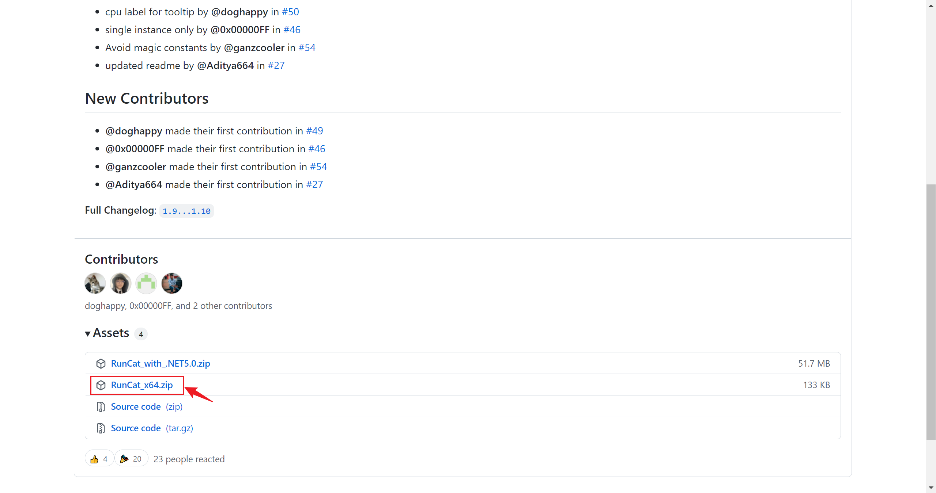Open the second contributor's portrait avatar
The image size is (936, 493).
pos(121,283)
